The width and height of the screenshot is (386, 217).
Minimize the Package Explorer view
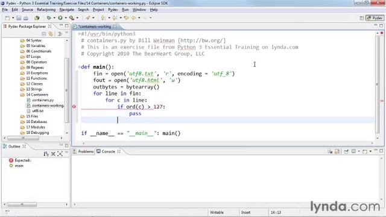pos(61,25)
